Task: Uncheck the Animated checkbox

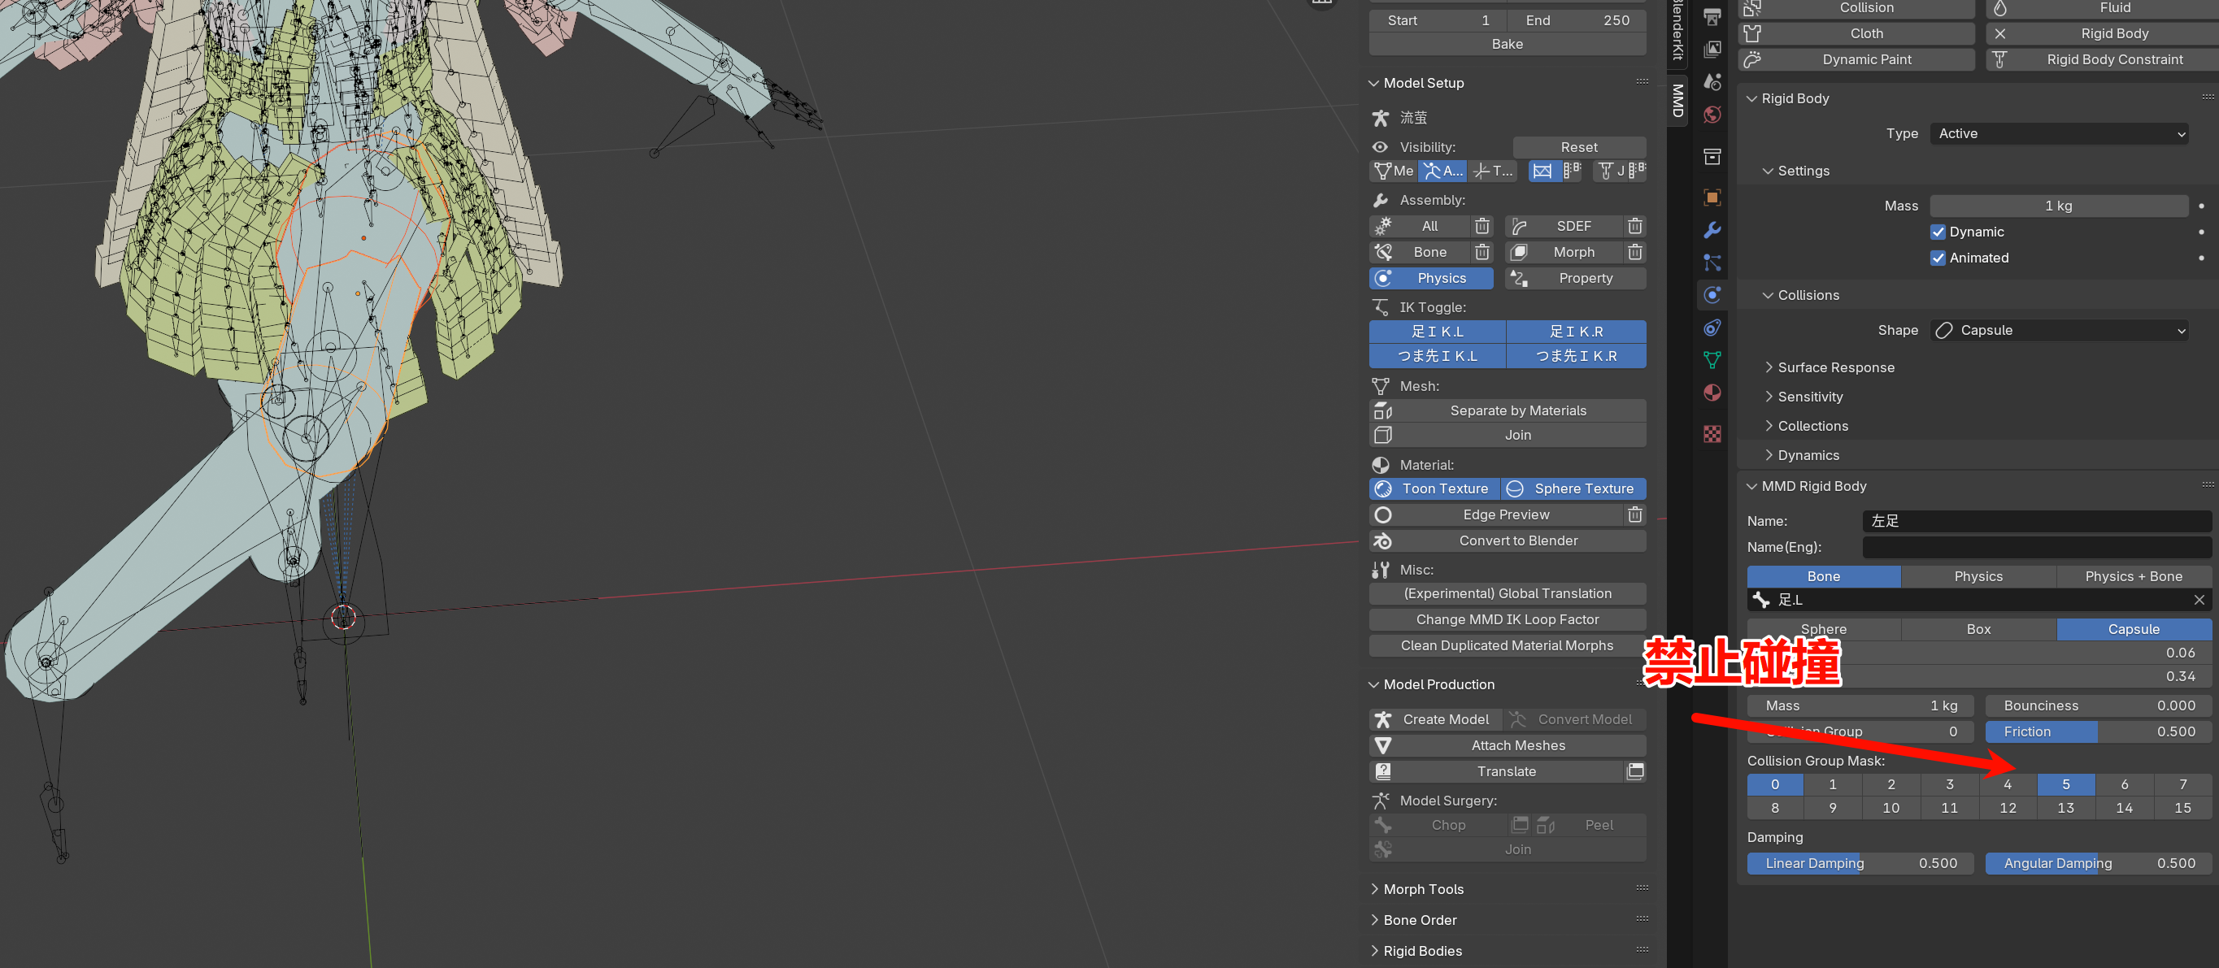Action: click(x=1938, y=258)
